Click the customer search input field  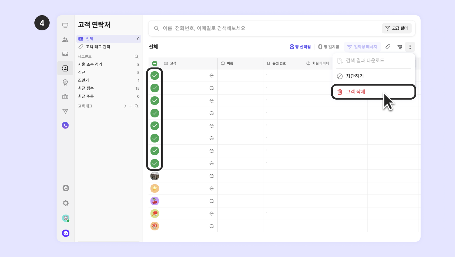pyautogui.click(x=262, y=28)
